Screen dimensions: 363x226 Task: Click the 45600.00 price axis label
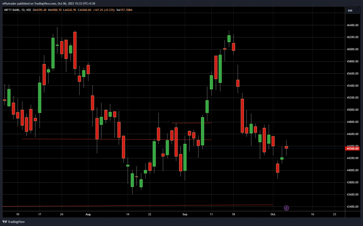(352, 73)
